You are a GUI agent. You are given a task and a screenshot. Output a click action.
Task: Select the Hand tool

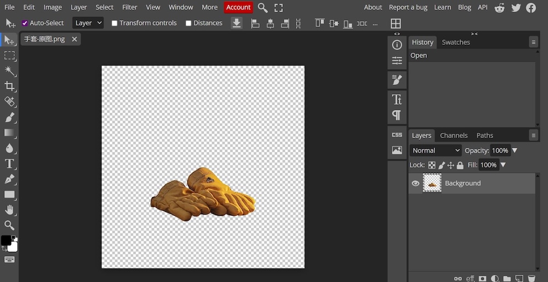(x=9, y=210)
